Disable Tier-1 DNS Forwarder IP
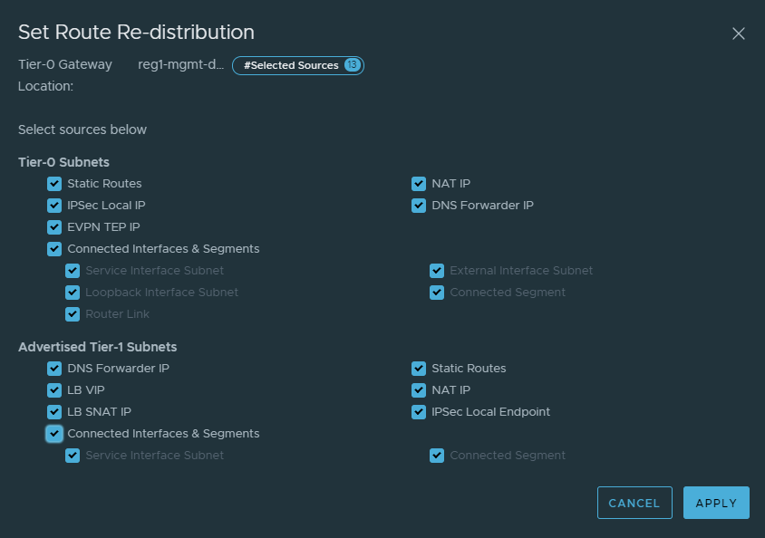 54,369
